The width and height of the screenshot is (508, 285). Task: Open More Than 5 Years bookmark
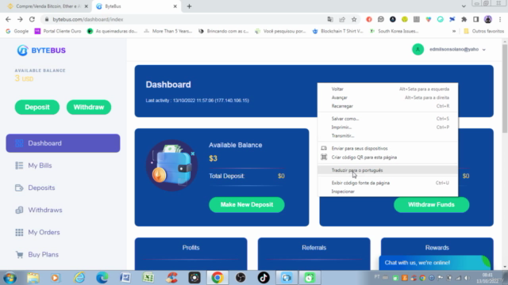point(168,31)
